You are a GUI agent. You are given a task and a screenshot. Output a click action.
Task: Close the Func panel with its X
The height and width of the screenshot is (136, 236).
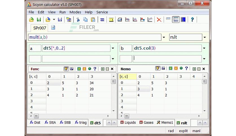[x=112, y=69]
